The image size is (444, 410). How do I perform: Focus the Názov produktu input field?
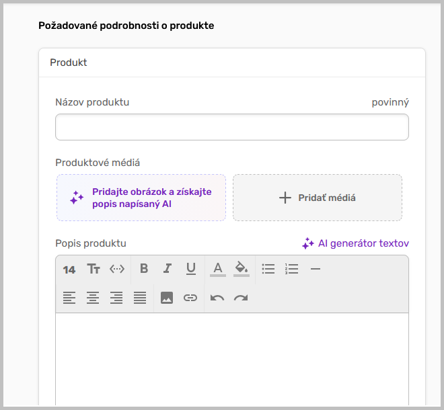[231, 127]
